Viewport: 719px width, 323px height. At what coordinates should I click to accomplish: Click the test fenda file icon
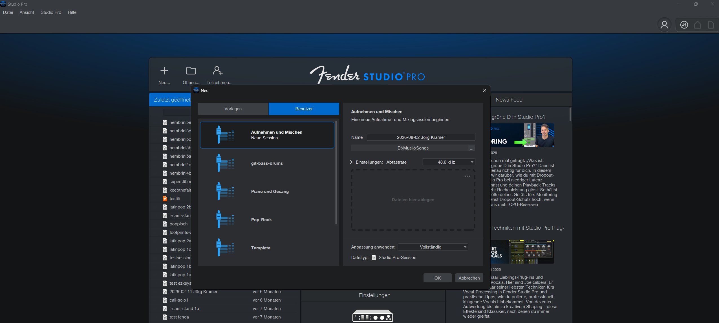pos(165,317)
